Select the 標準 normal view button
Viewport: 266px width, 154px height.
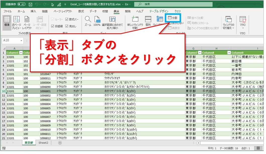pyautogui.click(x=7, y=23)
